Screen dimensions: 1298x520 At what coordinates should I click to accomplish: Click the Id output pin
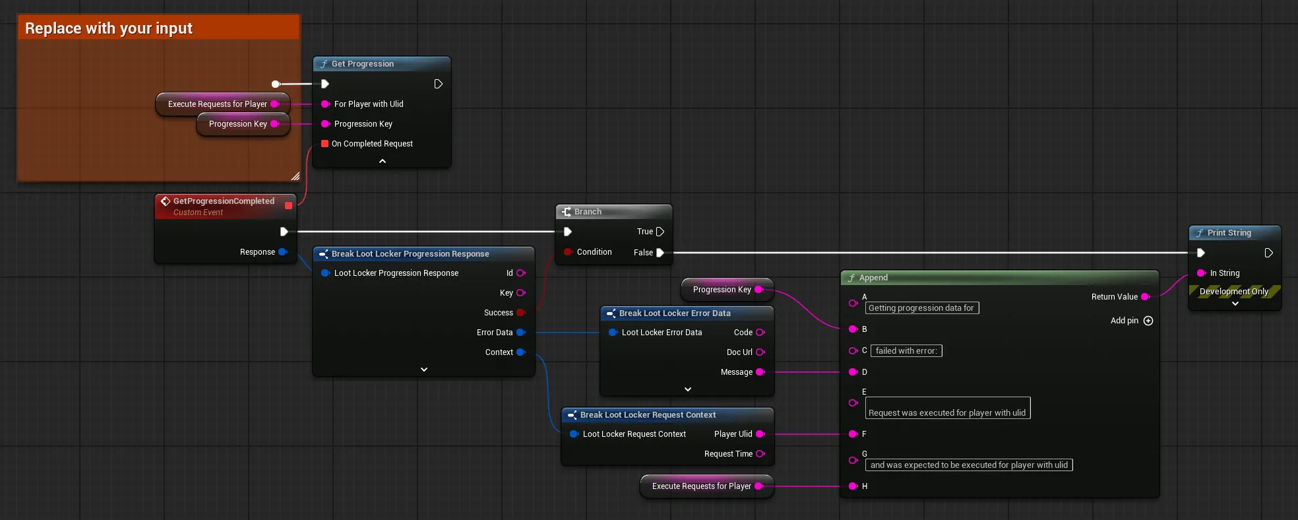521,273
